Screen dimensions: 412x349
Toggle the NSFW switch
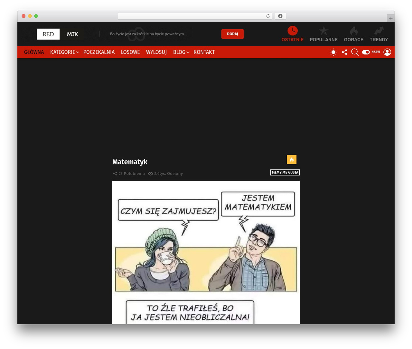(366, 52)
